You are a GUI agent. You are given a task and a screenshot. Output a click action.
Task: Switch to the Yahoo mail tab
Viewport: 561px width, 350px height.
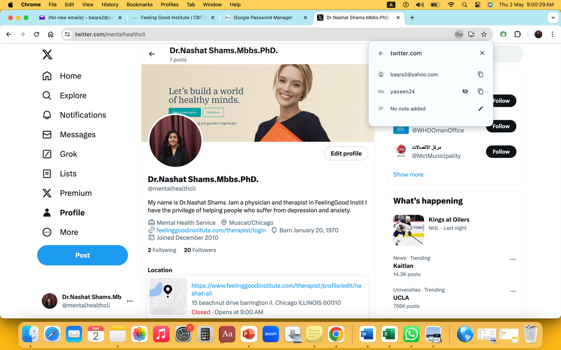[80, 18]
